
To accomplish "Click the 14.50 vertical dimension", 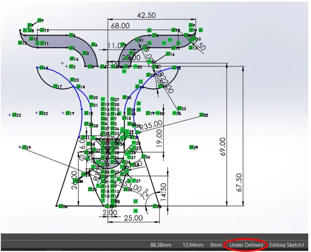I will point(163,192).
